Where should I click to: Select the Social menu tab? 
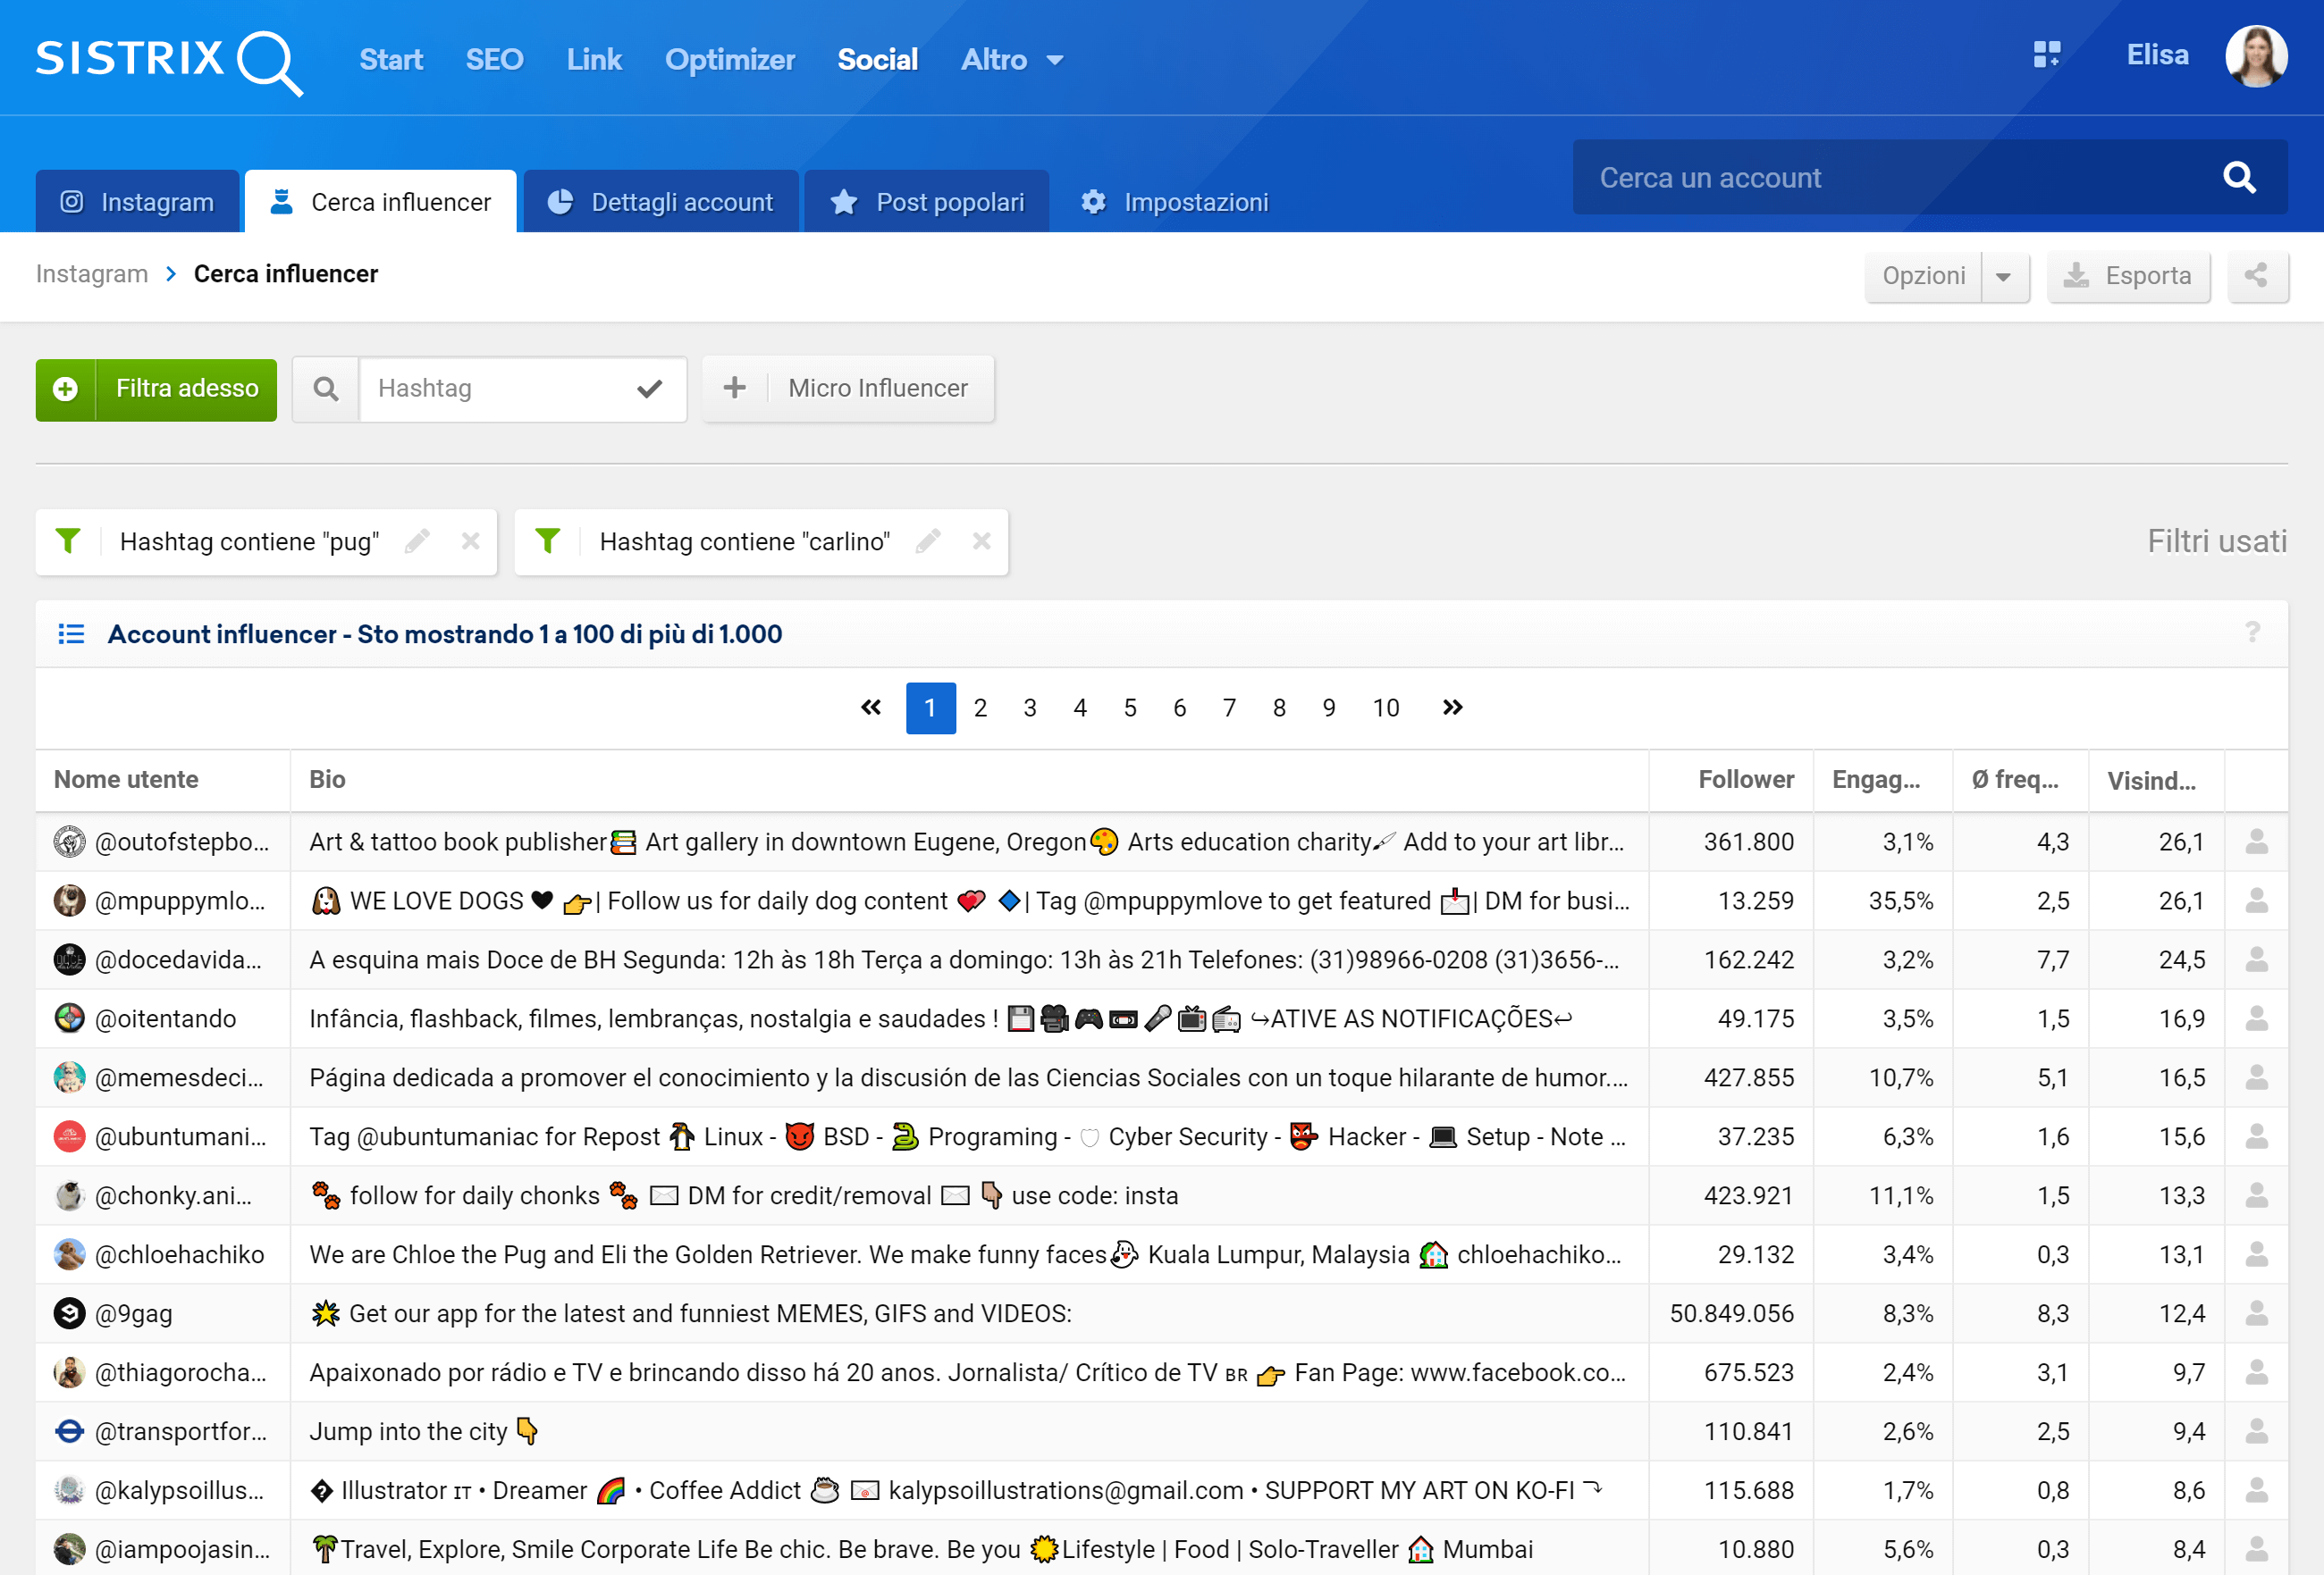coord(877,58)
